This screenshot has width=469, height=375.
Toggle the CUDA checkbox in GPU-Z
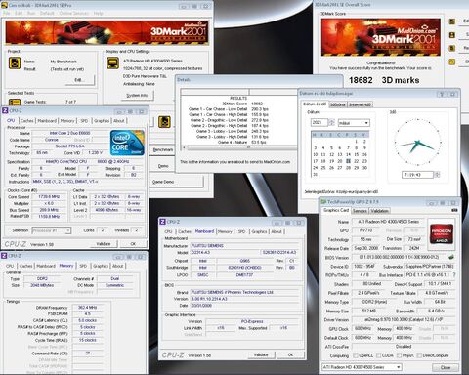pos(378,355)
